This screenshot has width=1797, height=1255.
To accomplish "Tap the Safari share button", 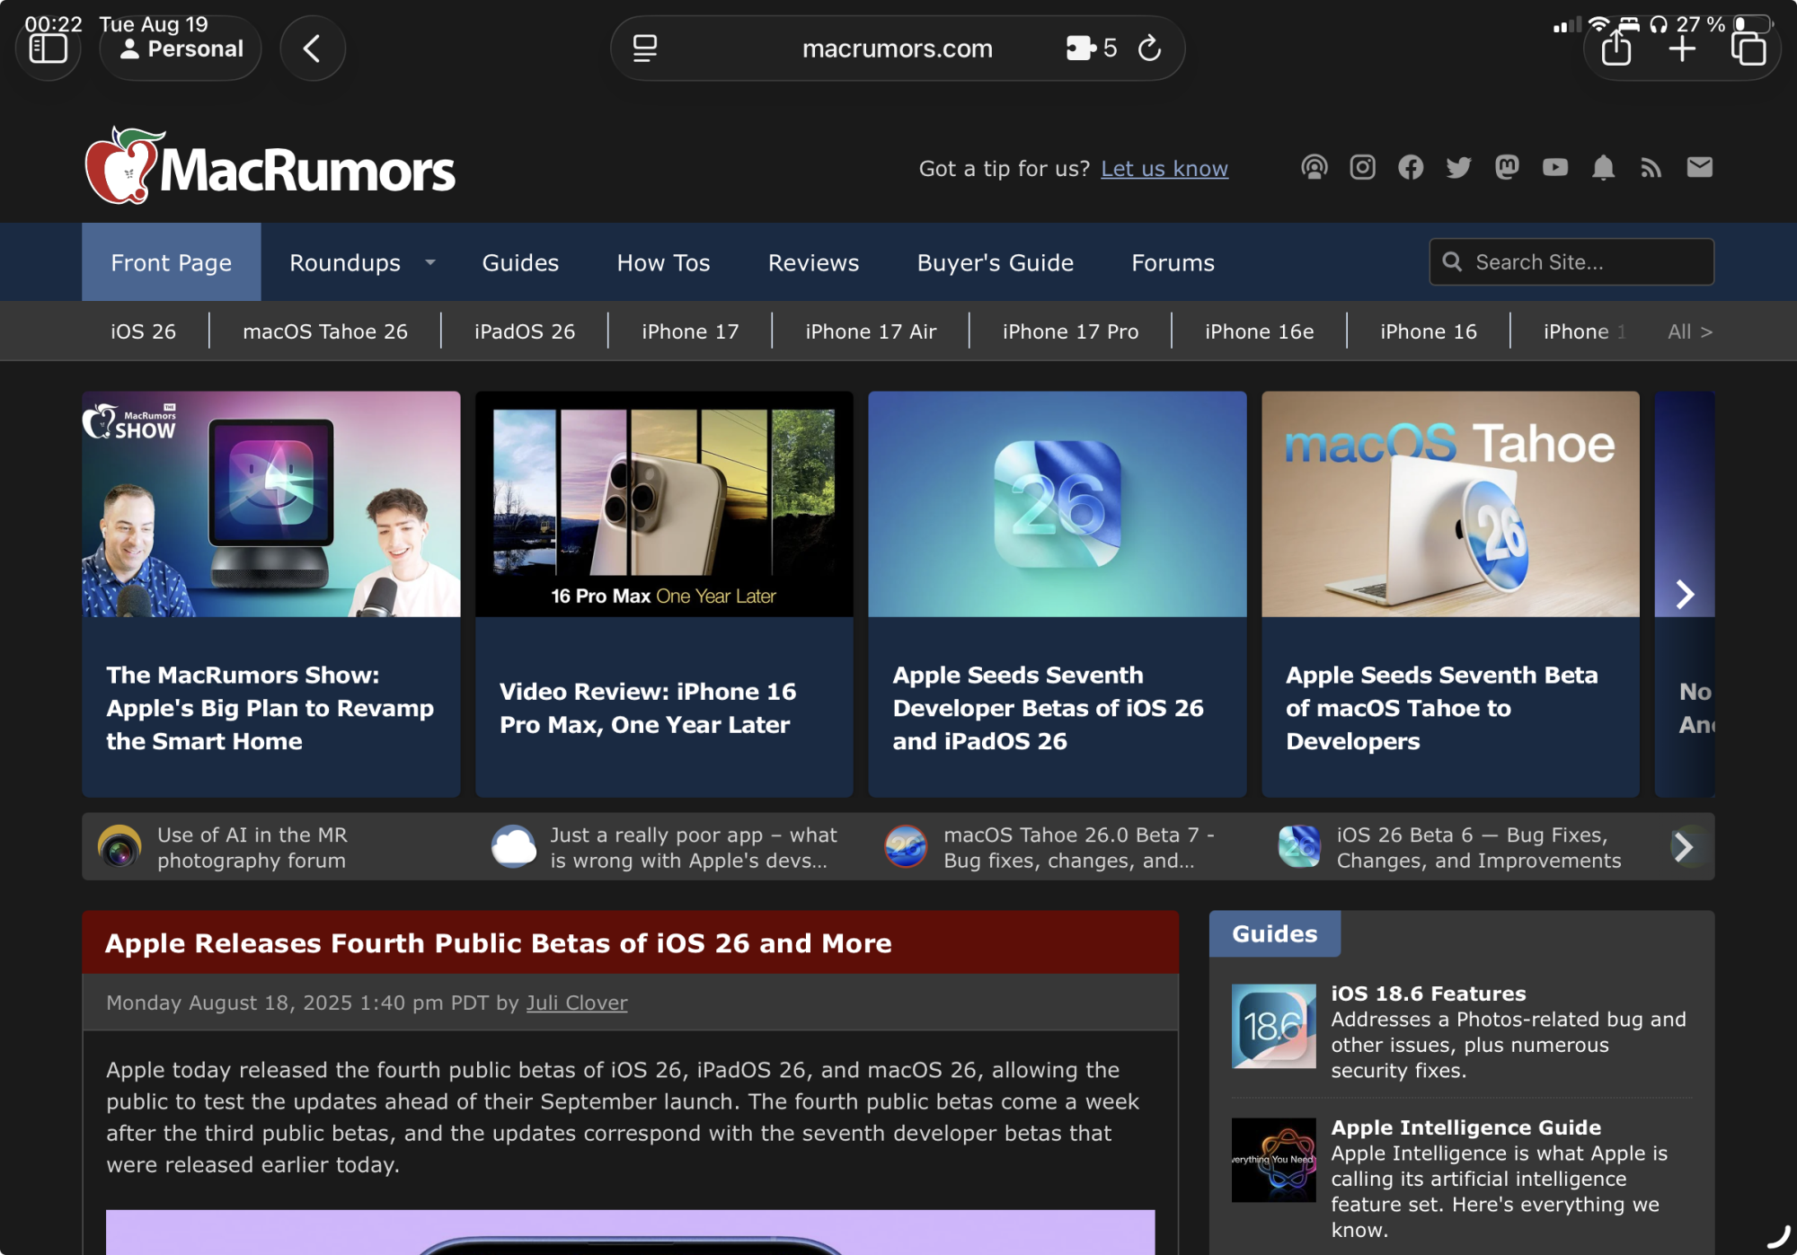I will click(x=1616, y=49).
